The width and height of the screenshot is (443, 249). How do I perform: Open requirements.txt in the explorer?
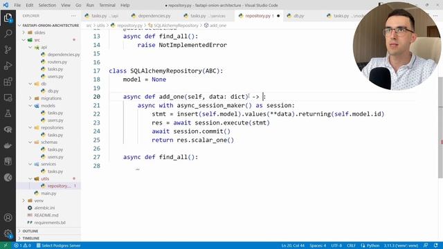click(x=50, y=223)
